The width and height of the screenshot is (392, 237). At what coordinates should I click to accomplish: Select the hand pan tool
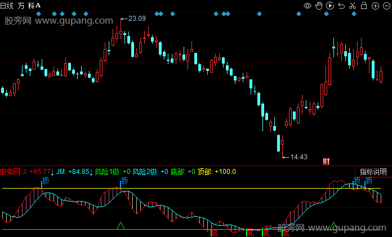coord(319,6)
